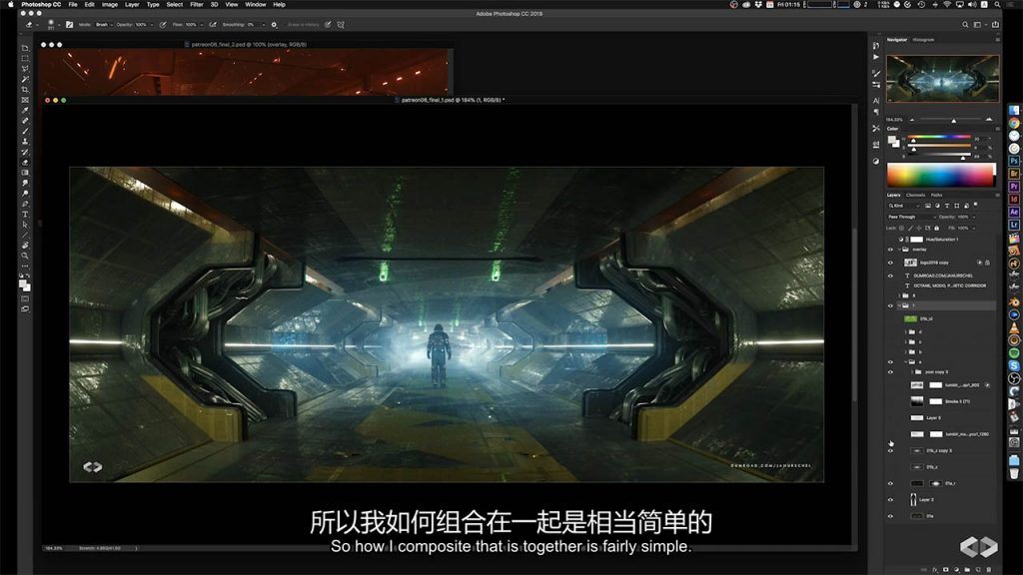
Task: Click the color spectrum ramp
Action: [x=940, y=176]
